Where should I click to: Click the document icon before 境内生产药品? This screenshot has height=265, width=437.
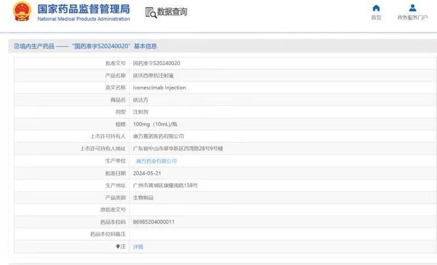(16, 46)
